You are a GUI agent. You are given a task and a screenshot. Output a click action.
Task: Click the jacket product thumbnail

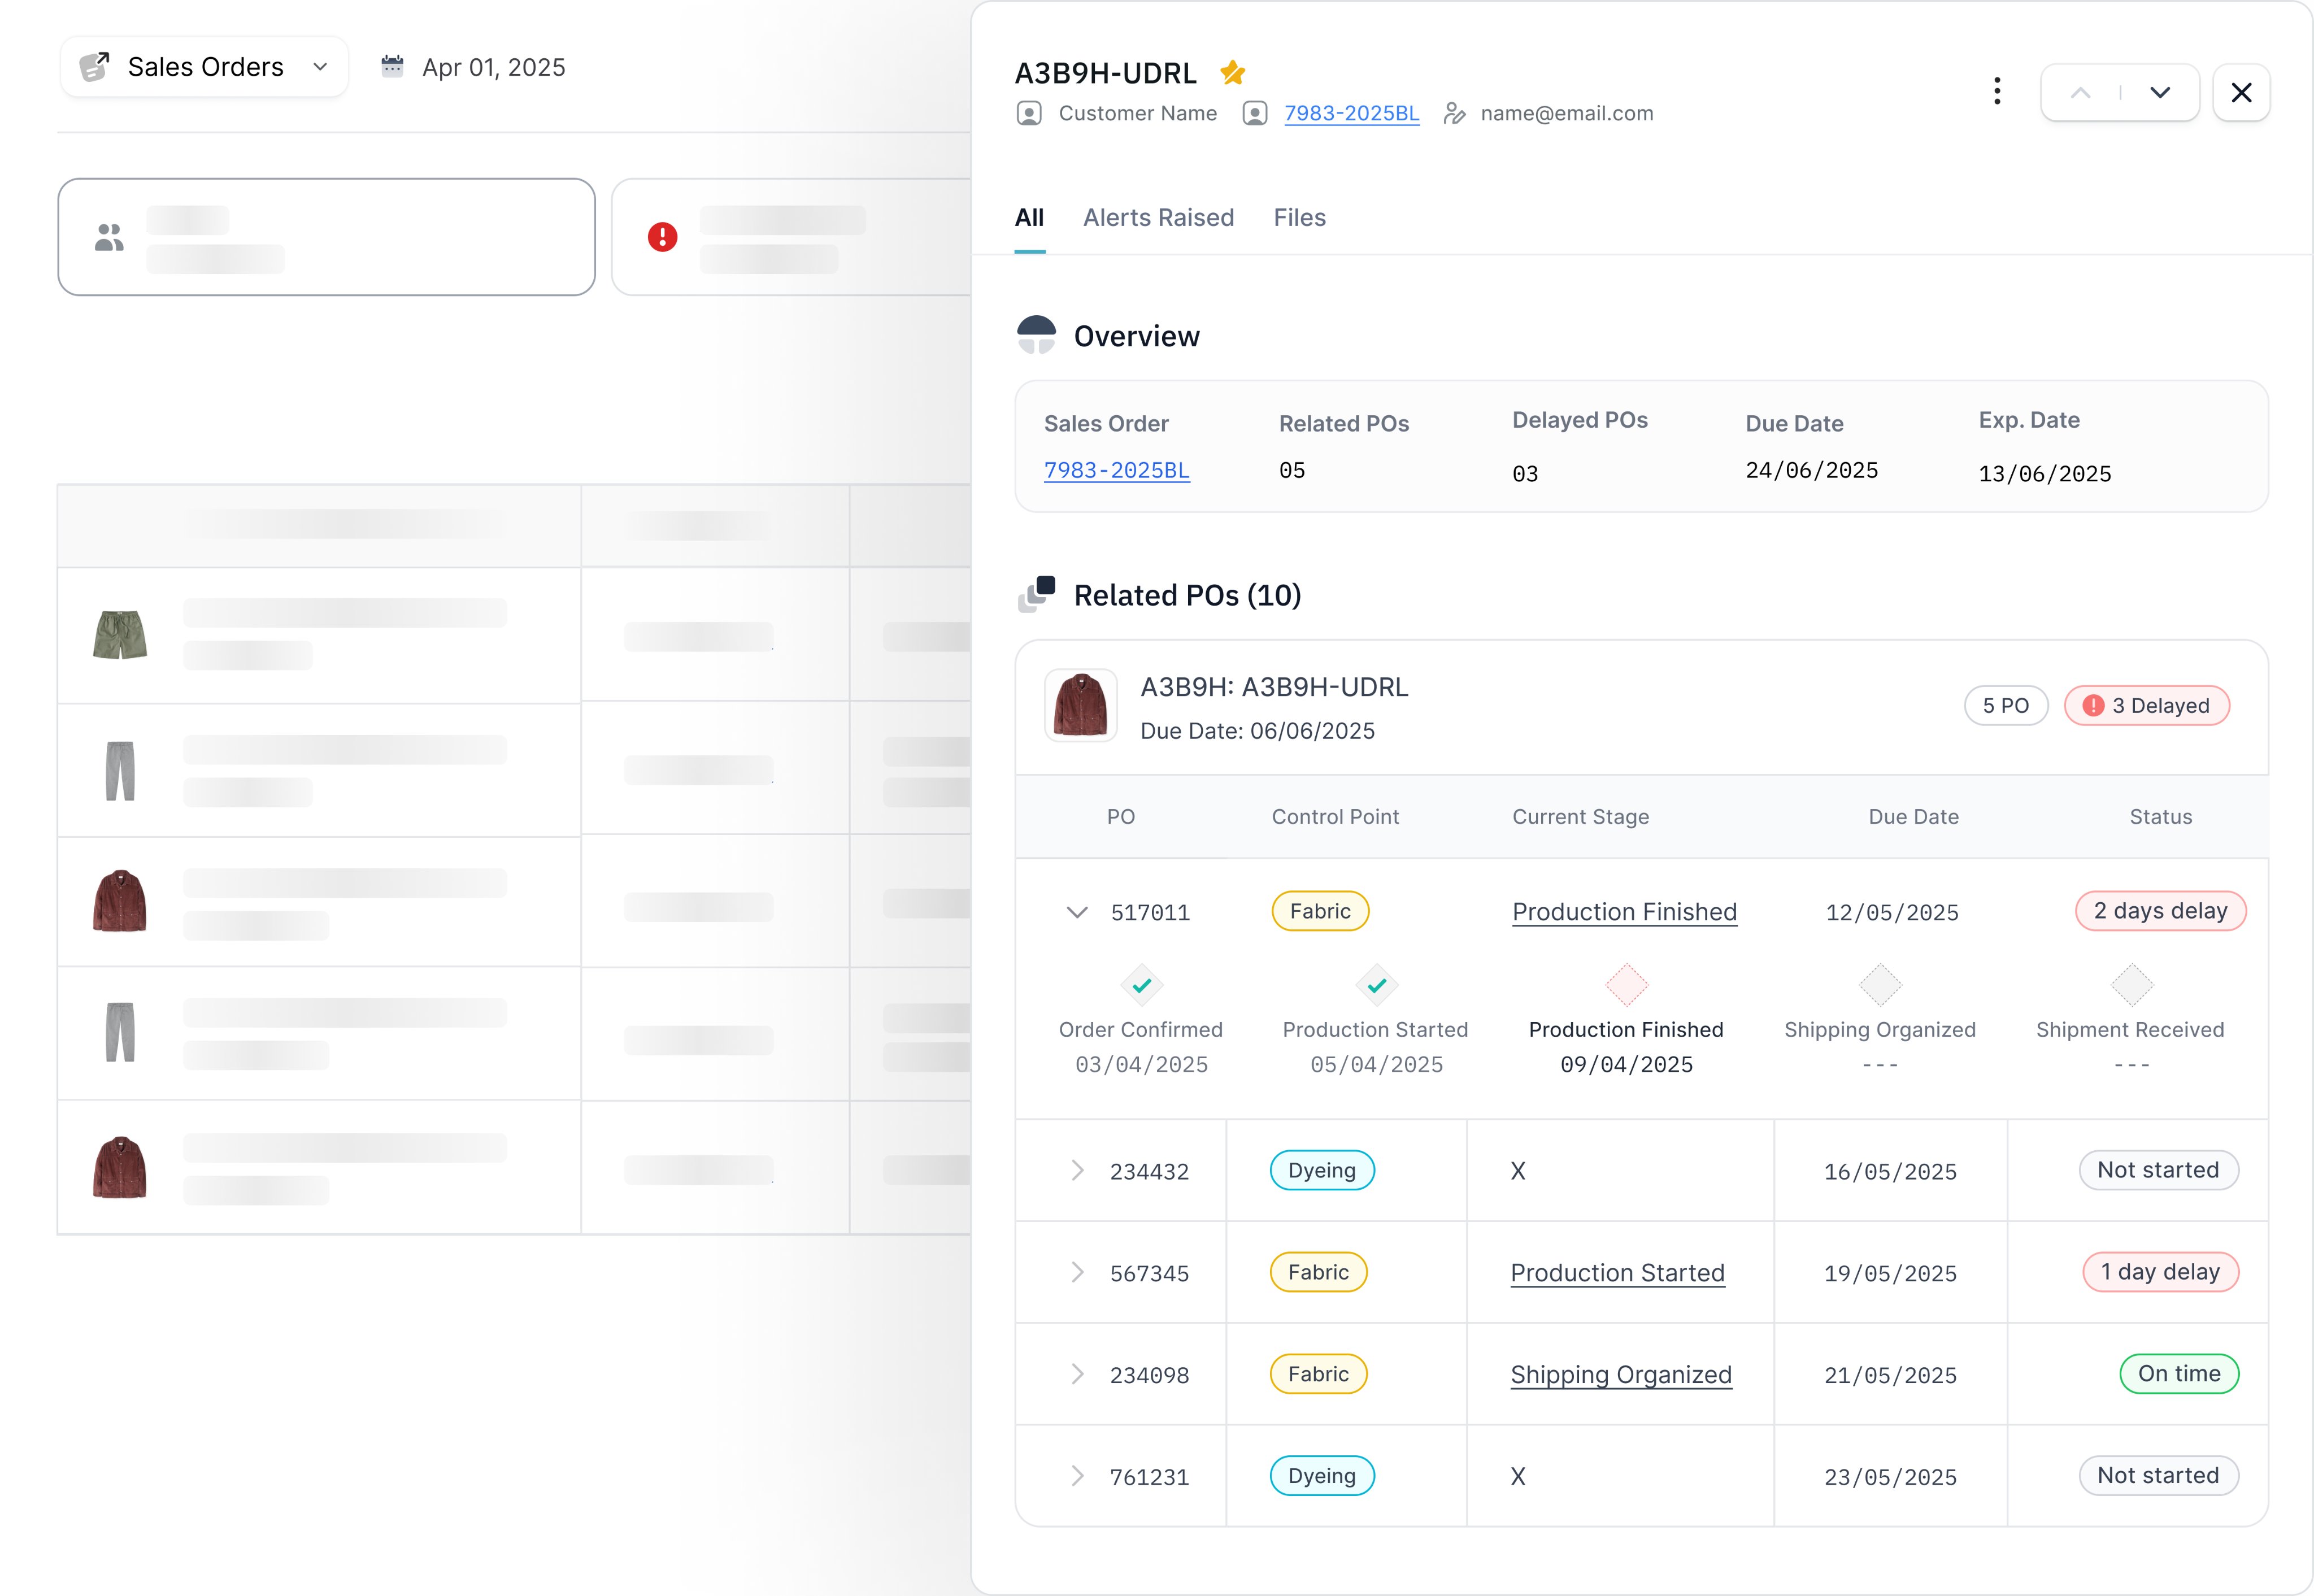pyautogui.click(x=1080, y=706)
